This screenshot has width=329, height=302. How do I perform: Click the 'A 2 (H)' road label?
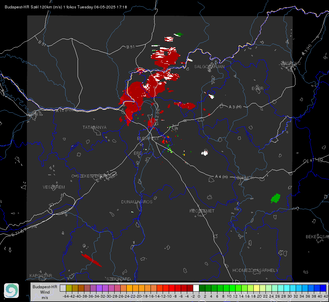(x=157, y=115)
